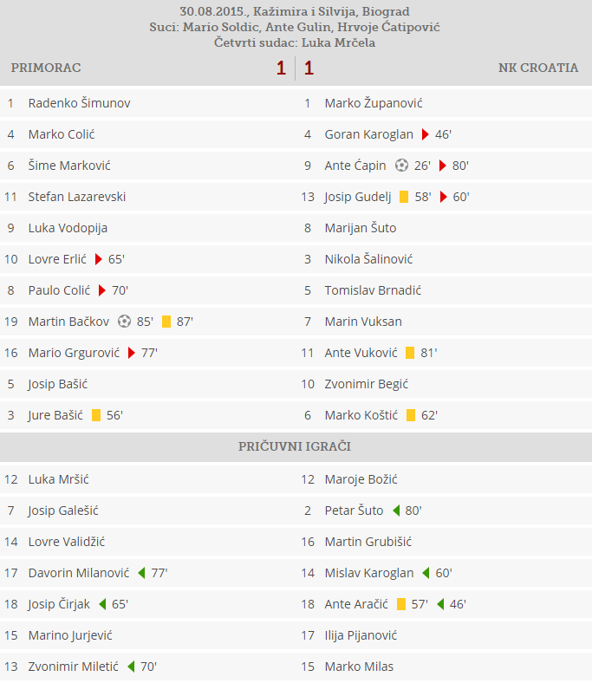Click the goal ball icon beside Ante Ćapin
Image resolution: width=592 pixels, height=683 pixels.
401,166
